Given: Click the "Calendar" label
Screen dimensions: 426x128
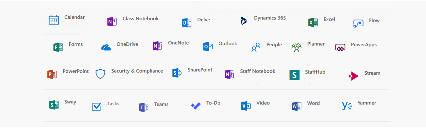Looking at the screenshot, I should point(75,17).
